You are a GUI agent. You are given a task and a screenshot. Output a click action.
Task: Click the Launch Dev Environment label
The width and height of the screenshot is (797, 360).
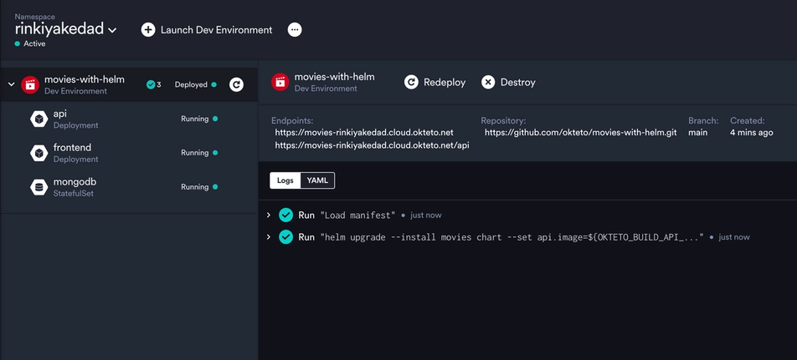pos(217,30)
